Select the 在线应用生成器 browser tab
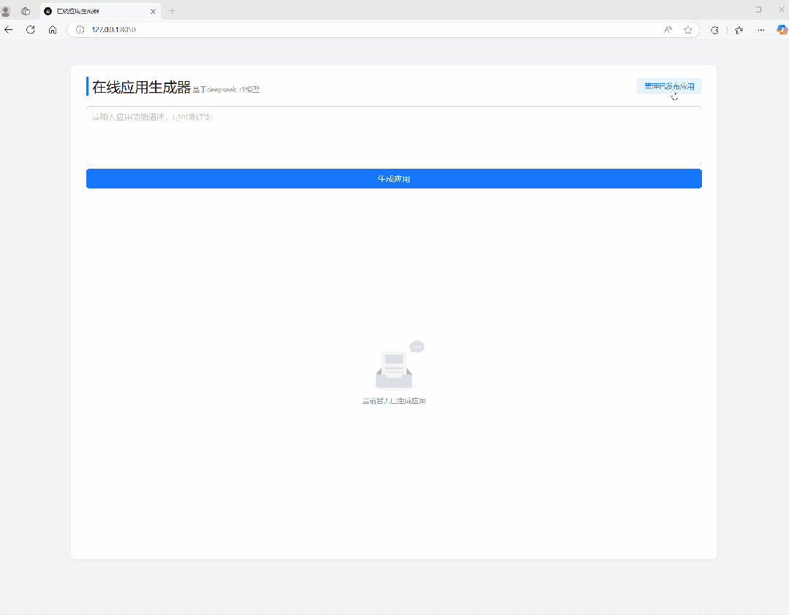This screenshot has height=615, width=789. [101, 11]
